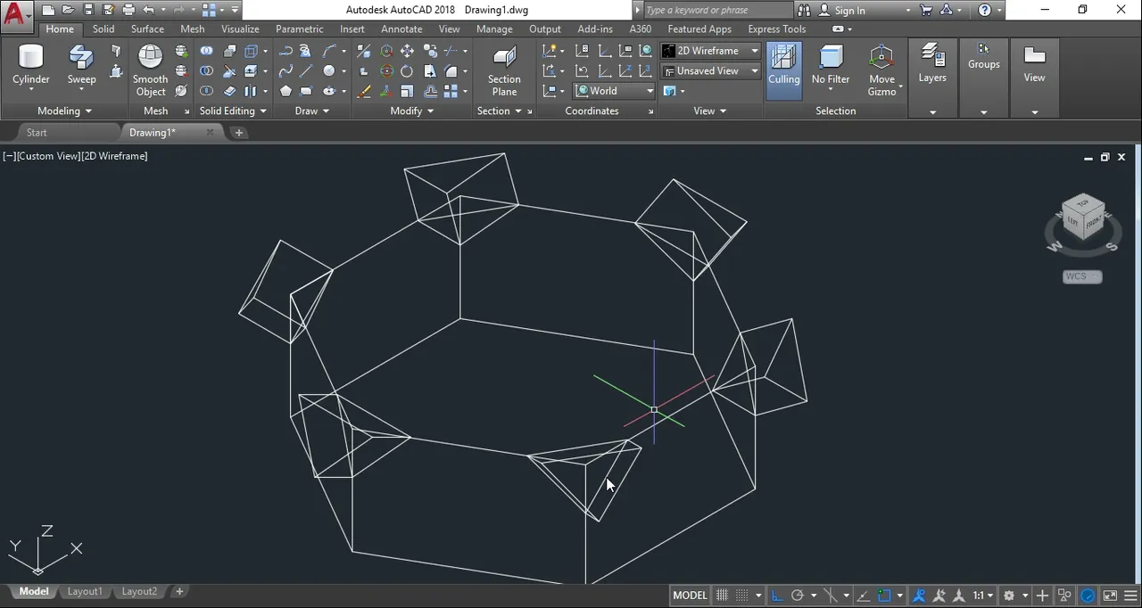Add a new drawing tab with plus
Image resolution: width=1142 pixels, height=608 pixels.
tap(238, 132)
